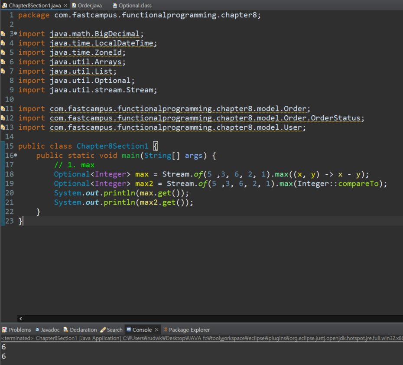Switch to the Chapter8Section1.java editor tab
The height and width of the screenshot is (365, 403).
35,5
